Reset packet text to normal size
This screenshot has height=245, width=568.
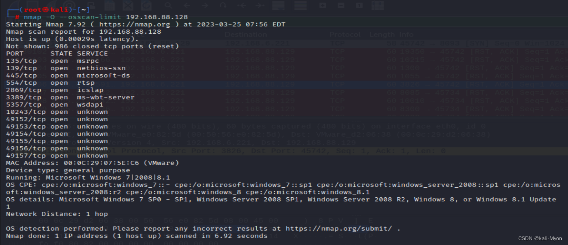tap(359, 6)
